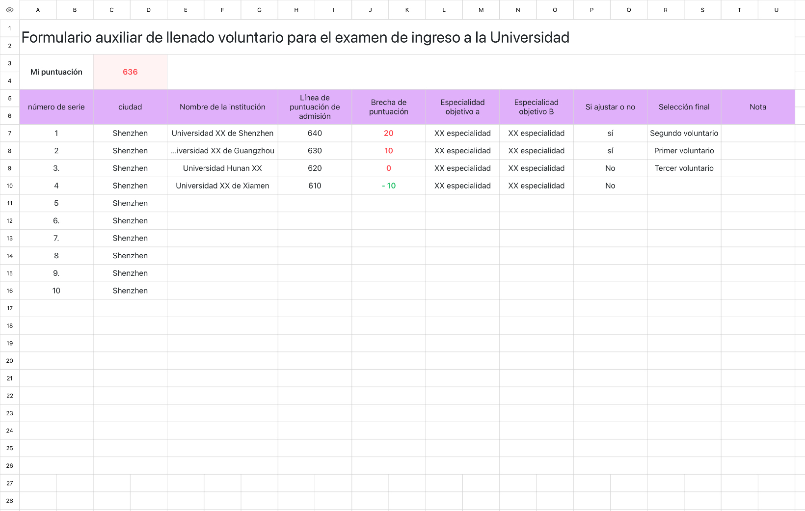Click admission score 620 cell
805x511 pixels.
[315, 168]
